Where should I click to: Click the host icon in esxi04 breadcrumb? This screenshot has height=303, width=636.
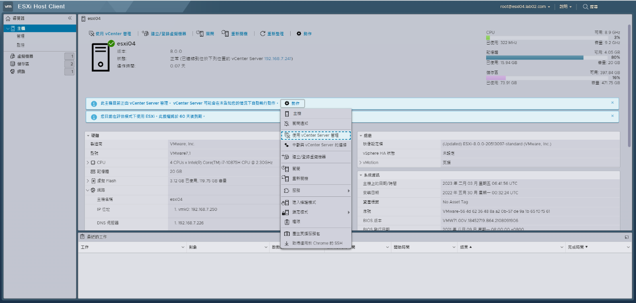[x=83, y=19]
